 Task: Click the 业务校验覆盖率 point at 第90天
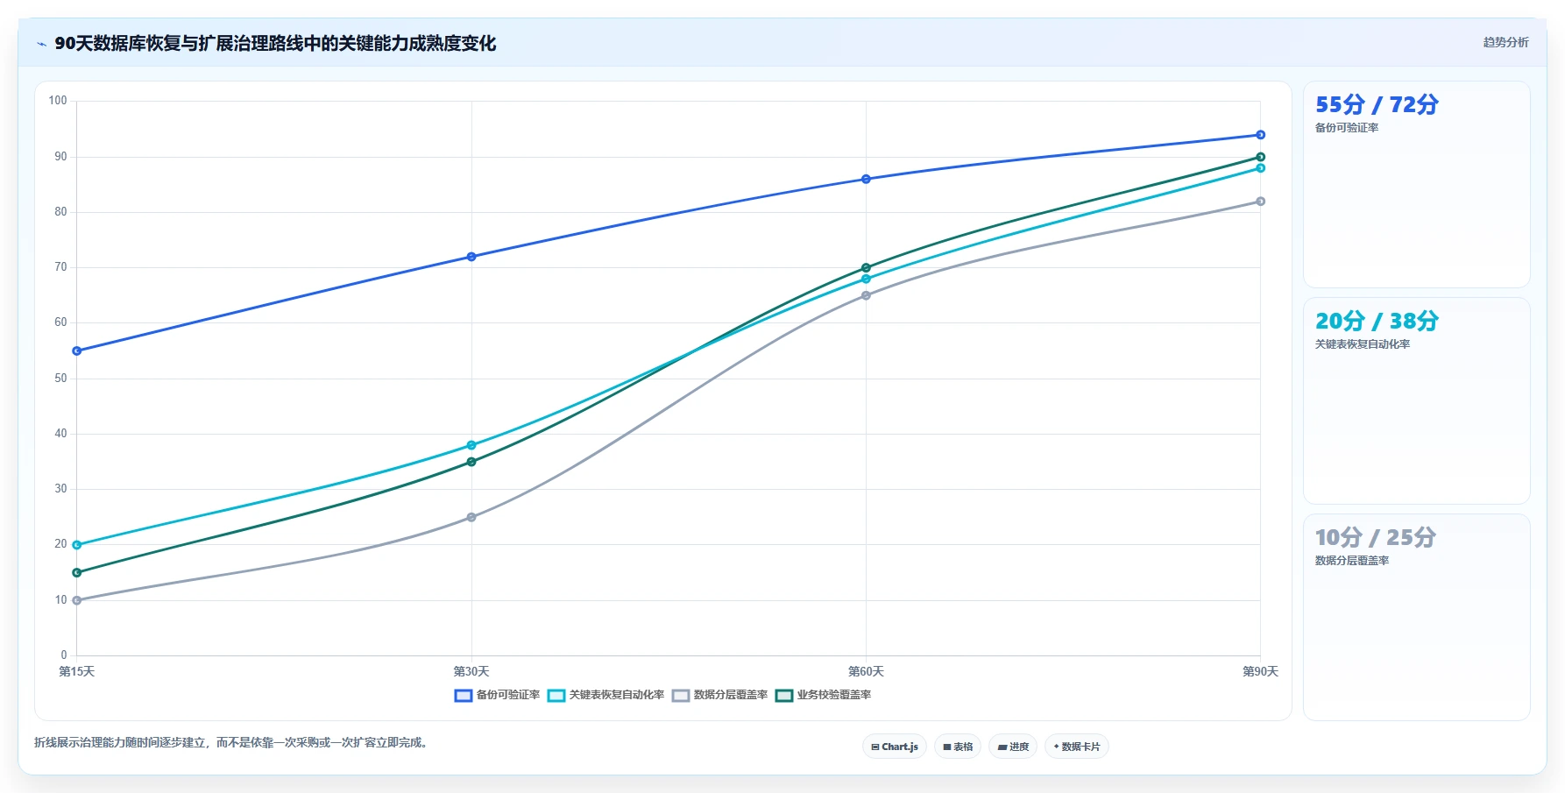click(x=1260, y=157)
